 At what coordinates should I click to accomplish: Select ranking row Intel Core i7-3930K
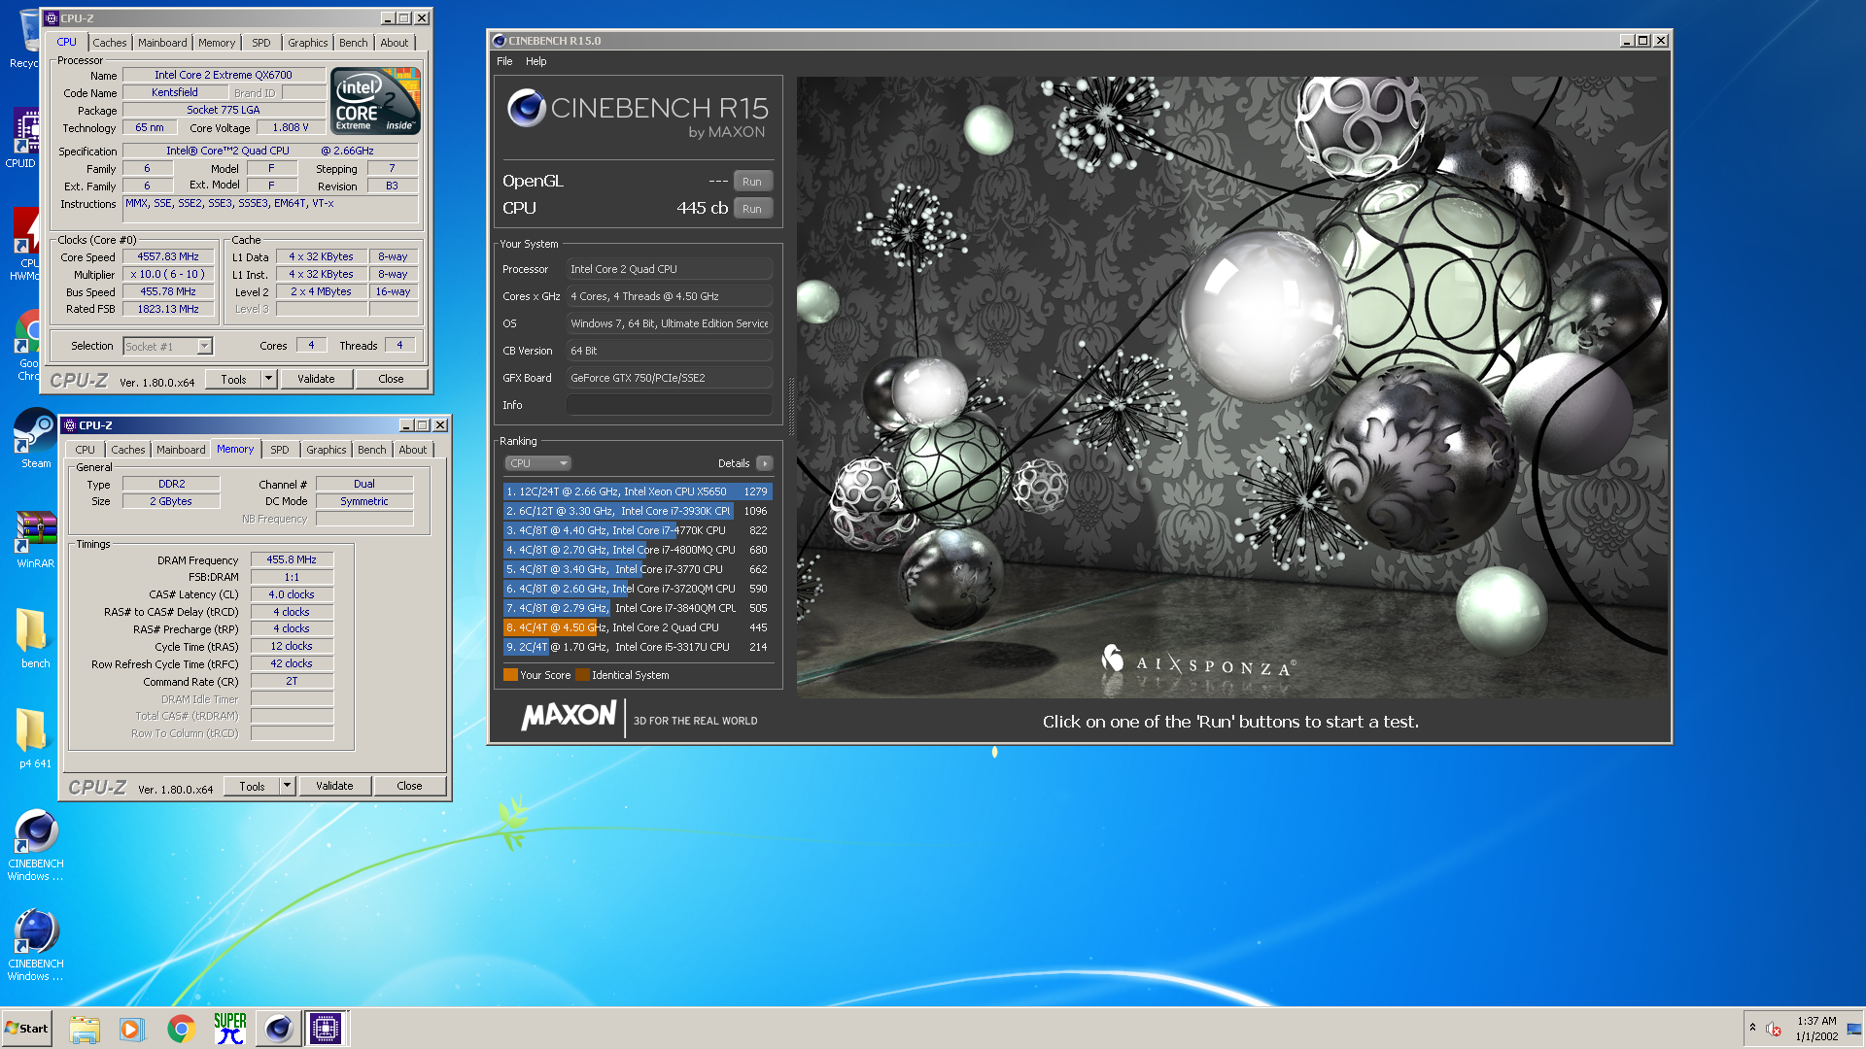[x=638, y=511]
